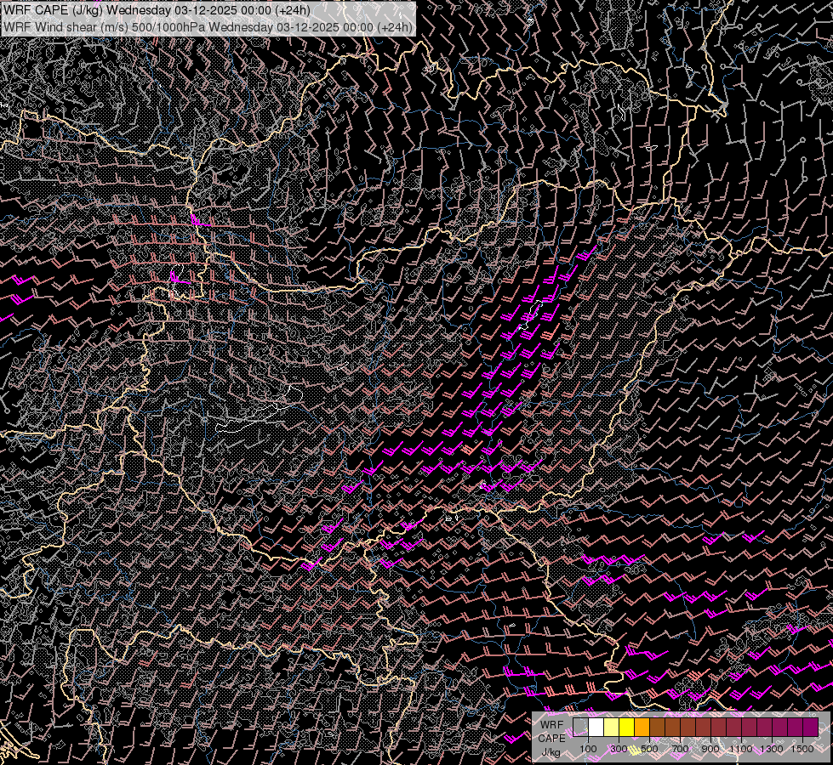
Task: Select the 1500 legend scale label
Action: coord(802,749)
